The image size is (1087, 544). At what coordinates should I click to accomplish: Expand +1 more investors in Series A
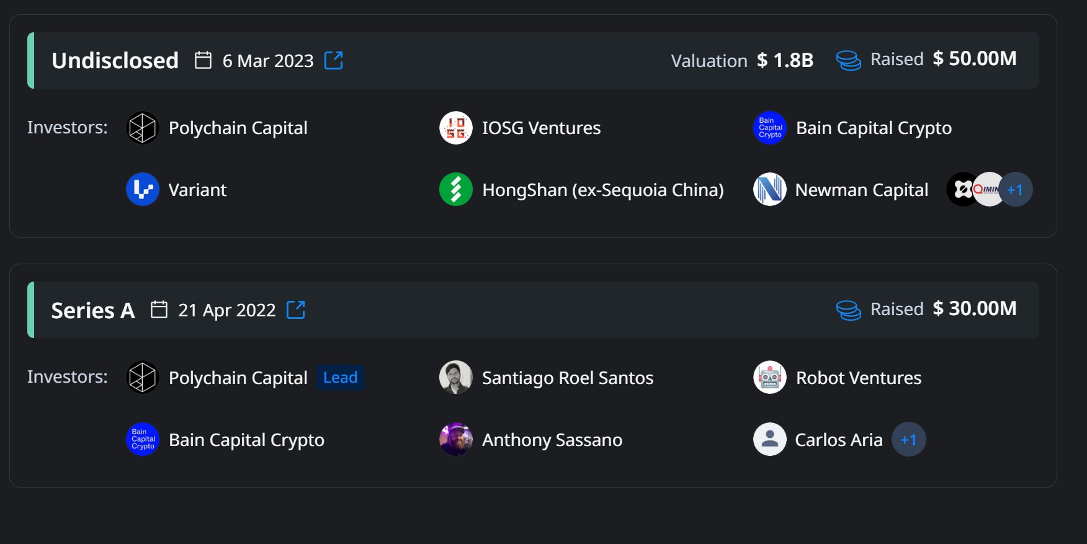(x=908, y=439)
